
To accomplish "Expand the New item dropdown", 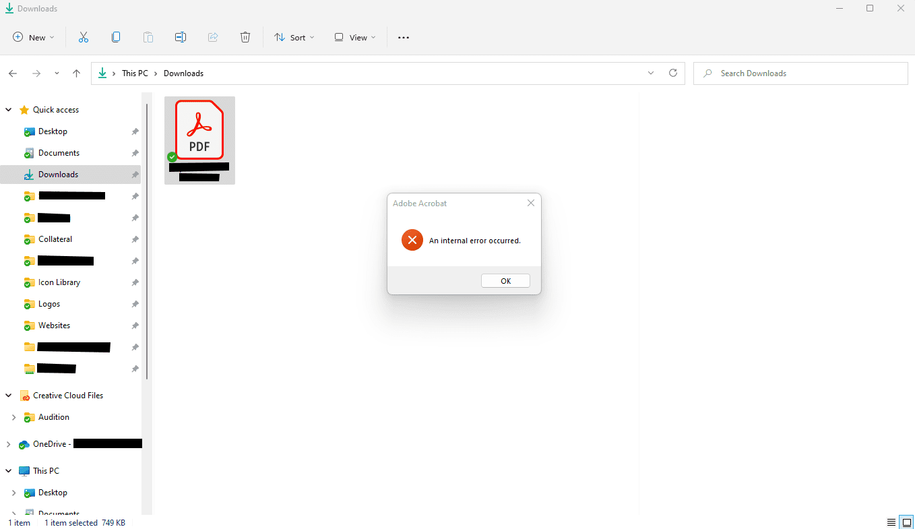I will [x=34, y=38].
